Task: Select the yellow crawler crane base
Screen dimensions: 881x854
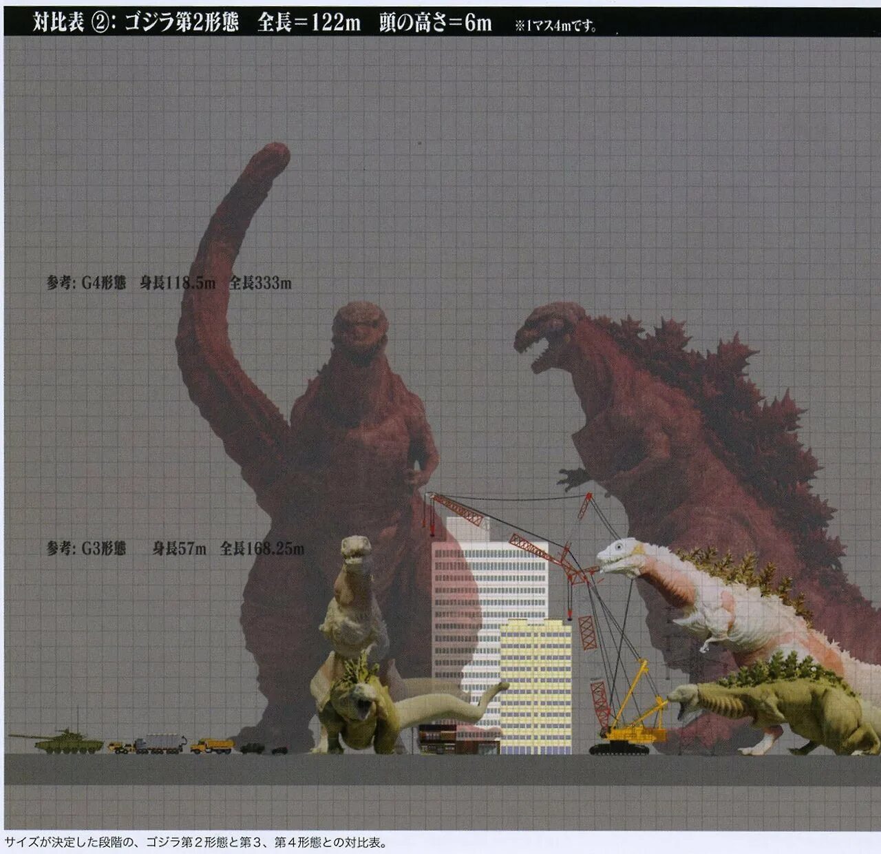Action: click(628, 740)
